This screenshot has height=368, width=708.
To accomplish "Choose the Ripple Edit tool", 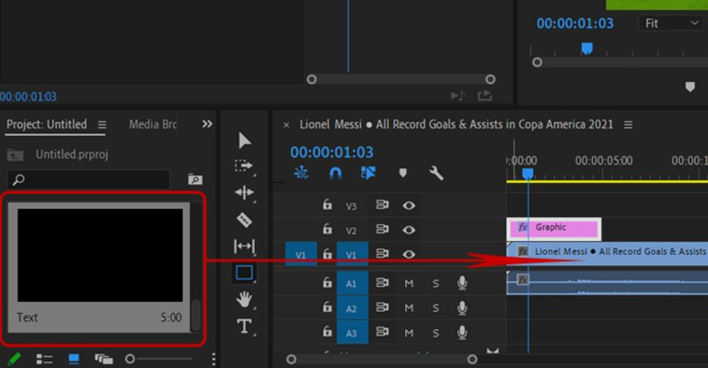I will click(244, 192).
